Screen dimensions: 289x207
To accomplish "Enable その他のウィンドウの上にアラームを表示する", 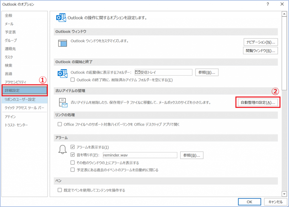I will click(73, 163).
